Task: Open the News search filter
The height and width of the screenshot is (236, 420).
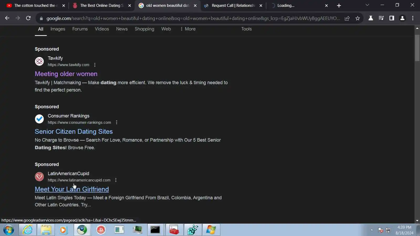Action: tap(122, 29)
